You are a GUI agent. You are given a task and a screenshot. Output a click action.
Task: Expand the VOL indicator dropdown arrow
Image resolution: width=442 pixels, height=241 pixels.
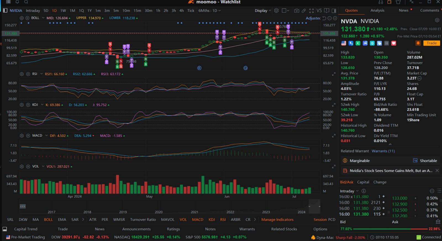pyautogui.click(x=43, y=167)
